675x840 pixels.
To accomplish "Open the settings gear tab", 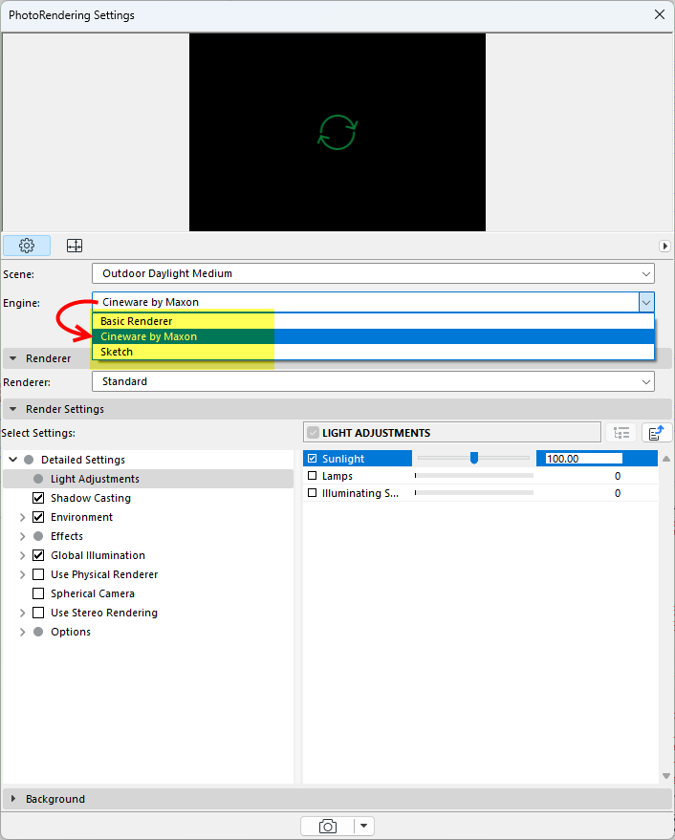I will 27,246.
